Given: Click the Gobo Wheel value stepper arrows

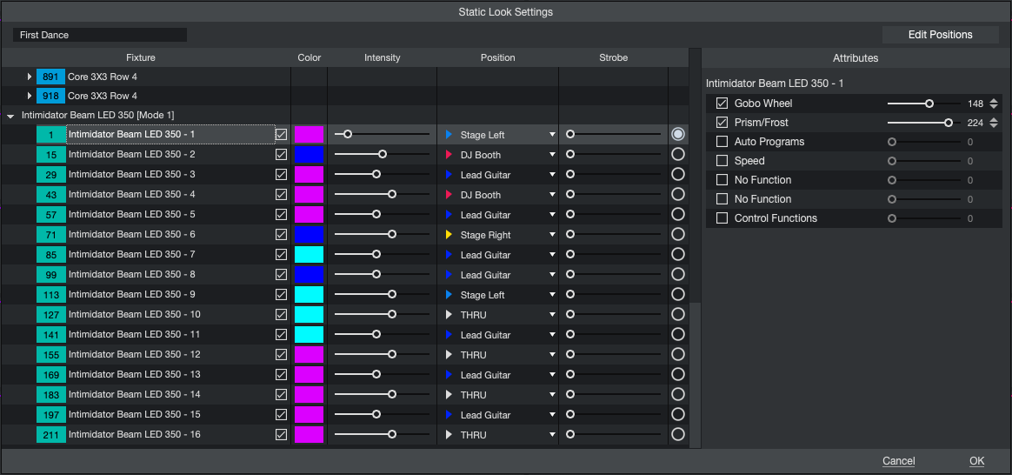Looking at the screenshot, I should point(994,104).
